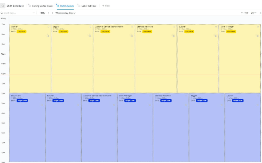The width and height of the screenshot is (262, 163).
Task: Open the day-shift Bagger task title
Action: 56,27
